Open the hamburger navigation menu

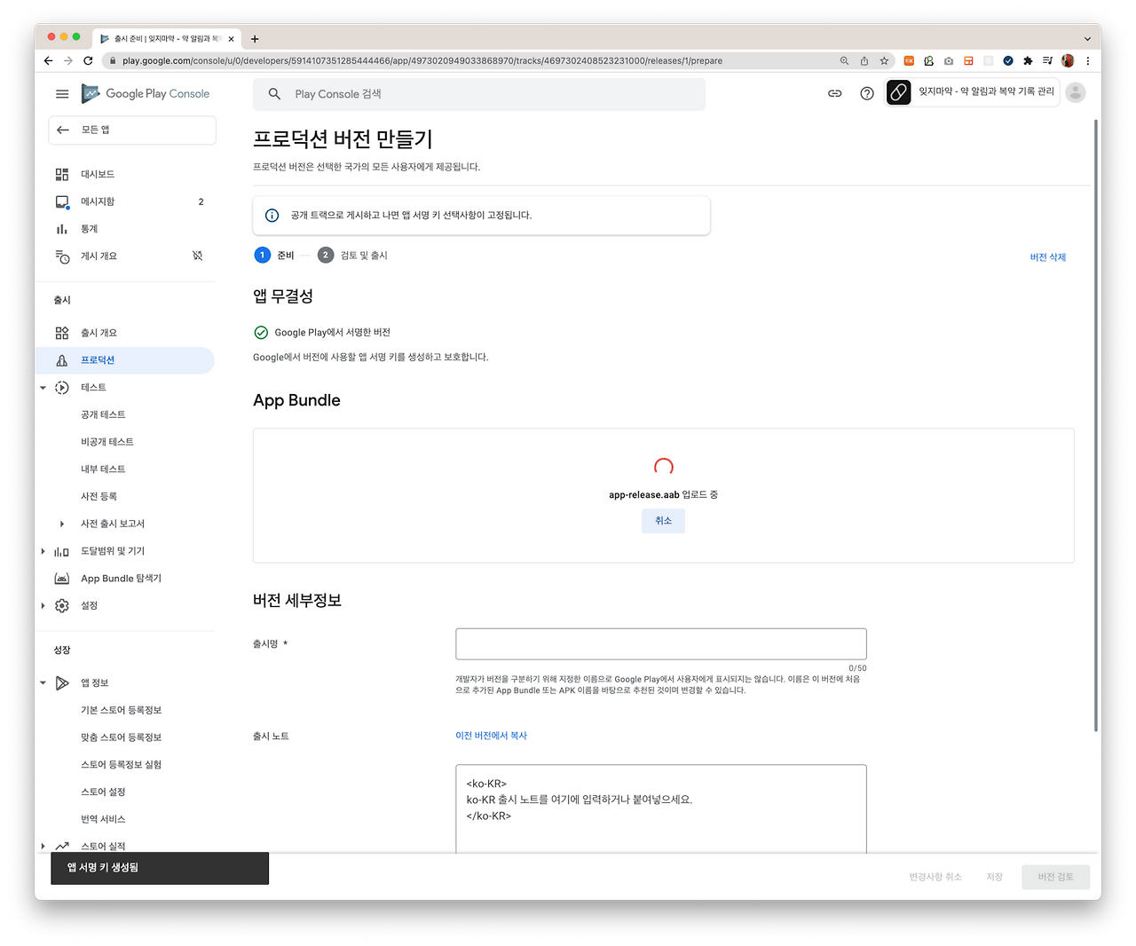(x=62, y=93)
